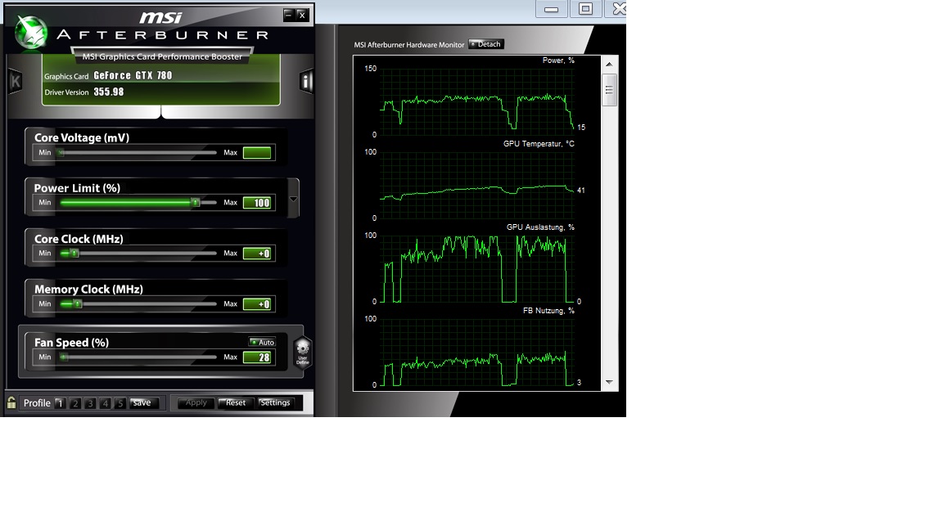Viewport: 943px width, 530px height.
Task: Detach the Hardware Monitor panel
Action: click(x=486, y=44)
